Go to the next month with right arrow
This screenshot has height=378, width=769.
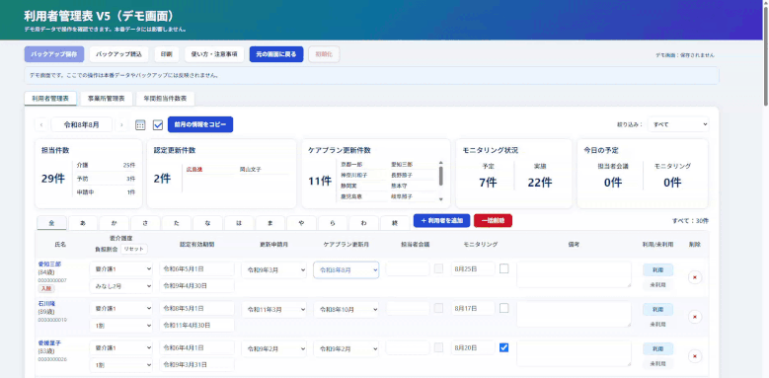[121, 124]
